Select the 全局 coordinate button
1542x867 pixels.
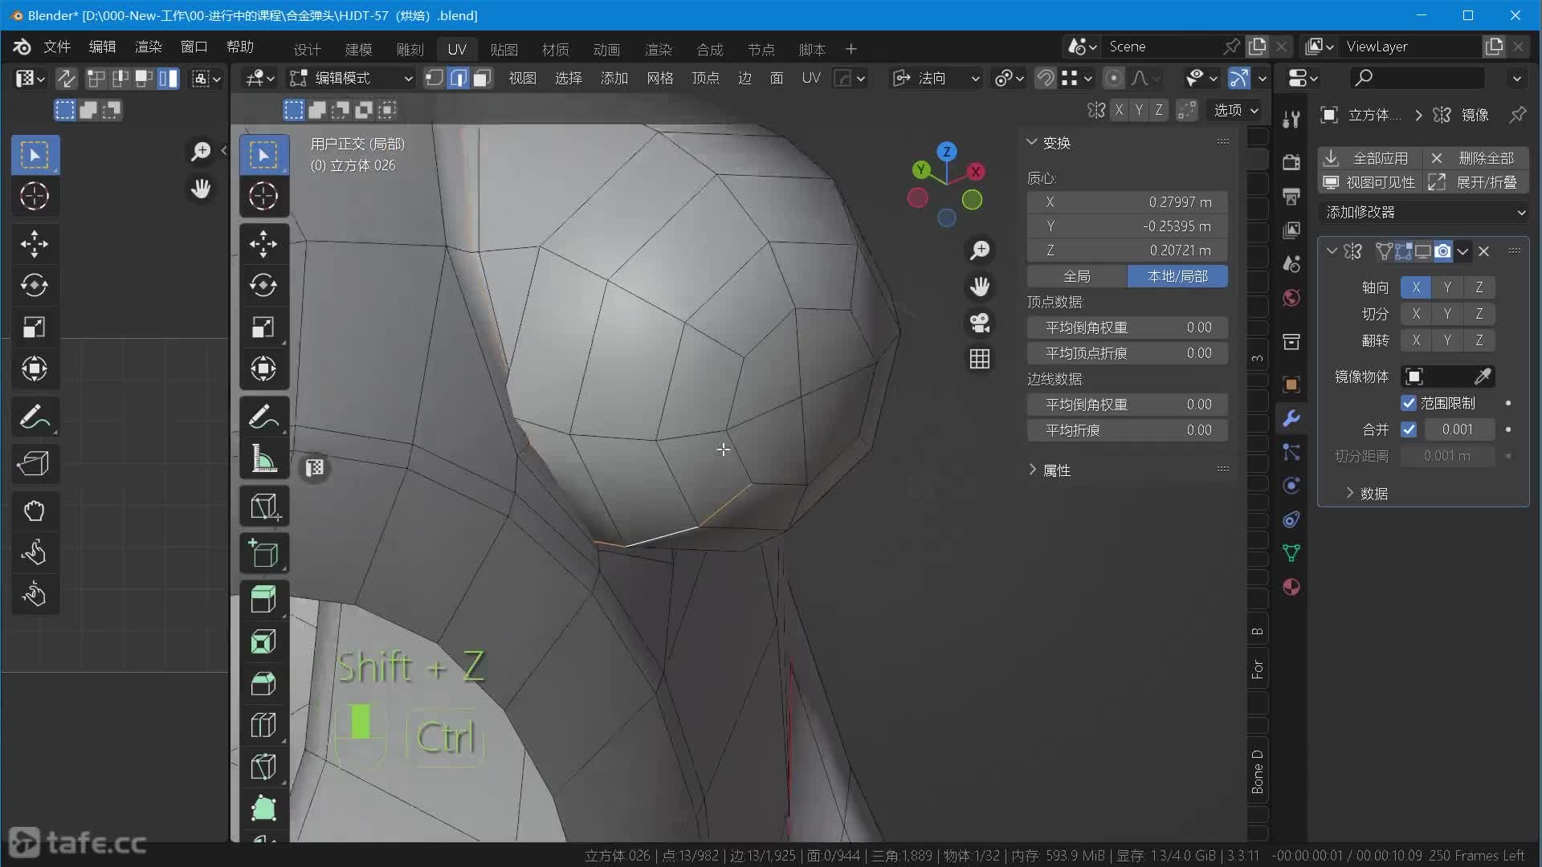point(1076,276)
